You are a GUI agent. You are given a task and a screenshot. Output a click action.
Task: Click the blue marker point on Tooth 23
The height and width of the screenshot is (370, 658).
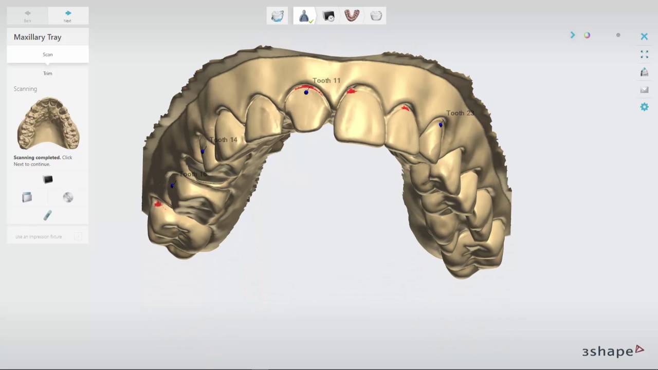pos(441,125)
